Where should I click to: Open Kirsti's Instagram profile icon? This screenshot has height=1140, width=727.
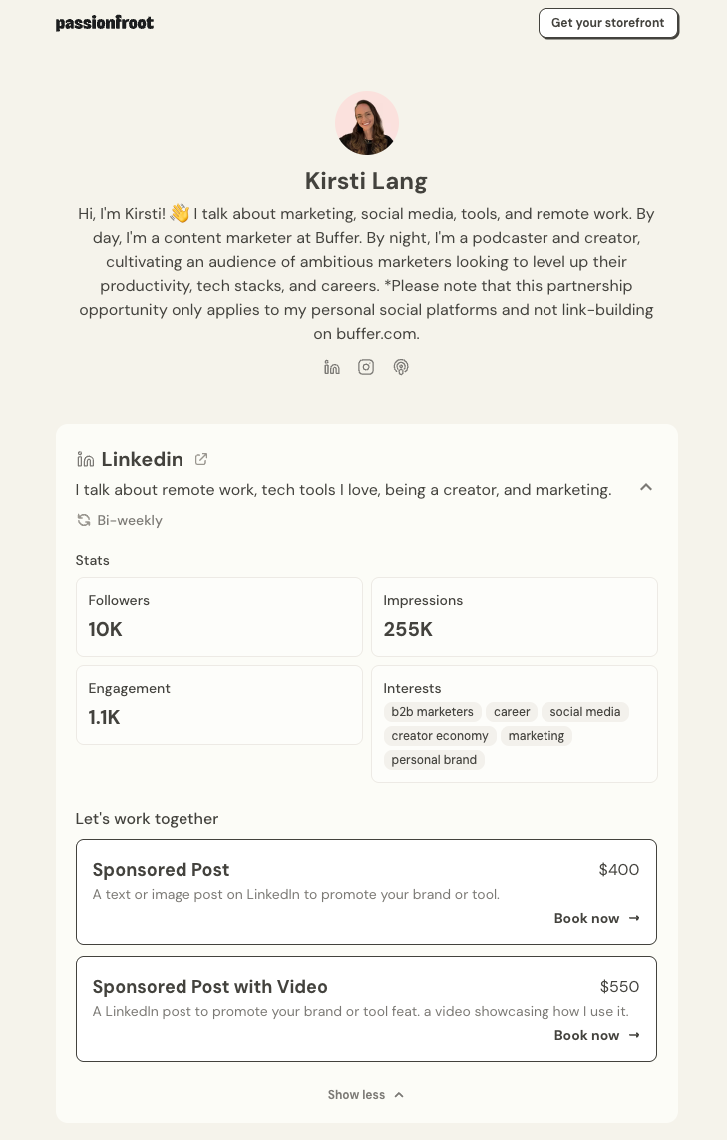366,367
